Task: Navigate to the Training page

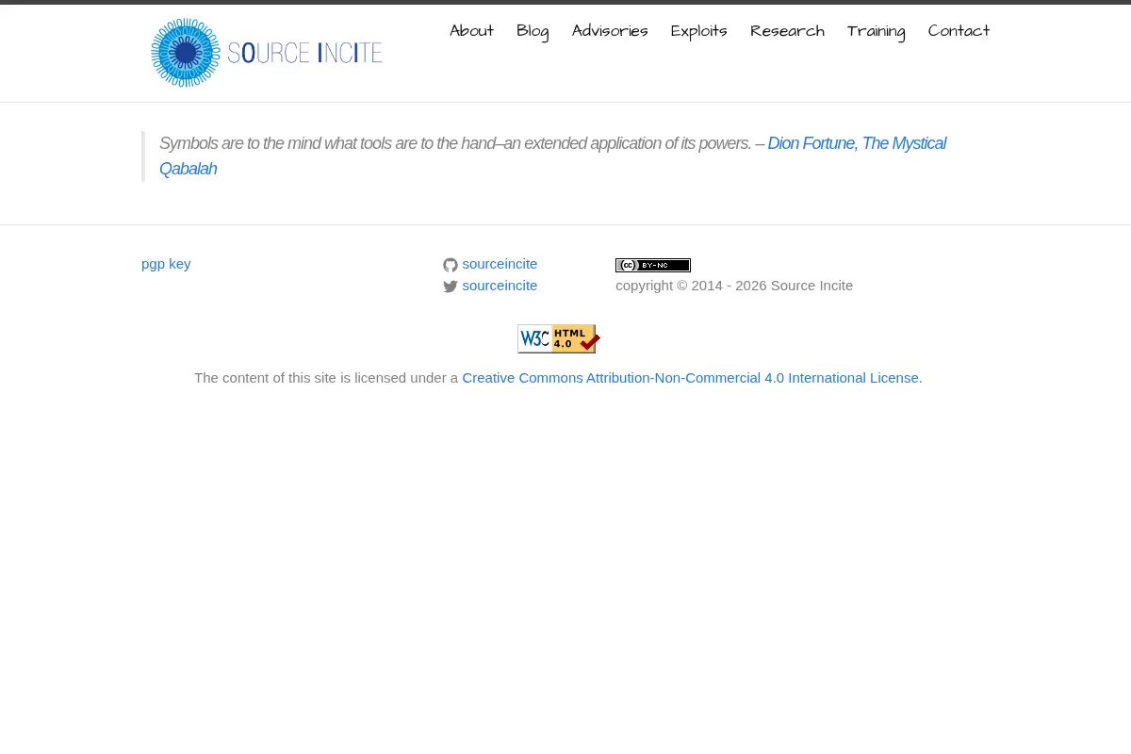Action: (x=877, y=31)
